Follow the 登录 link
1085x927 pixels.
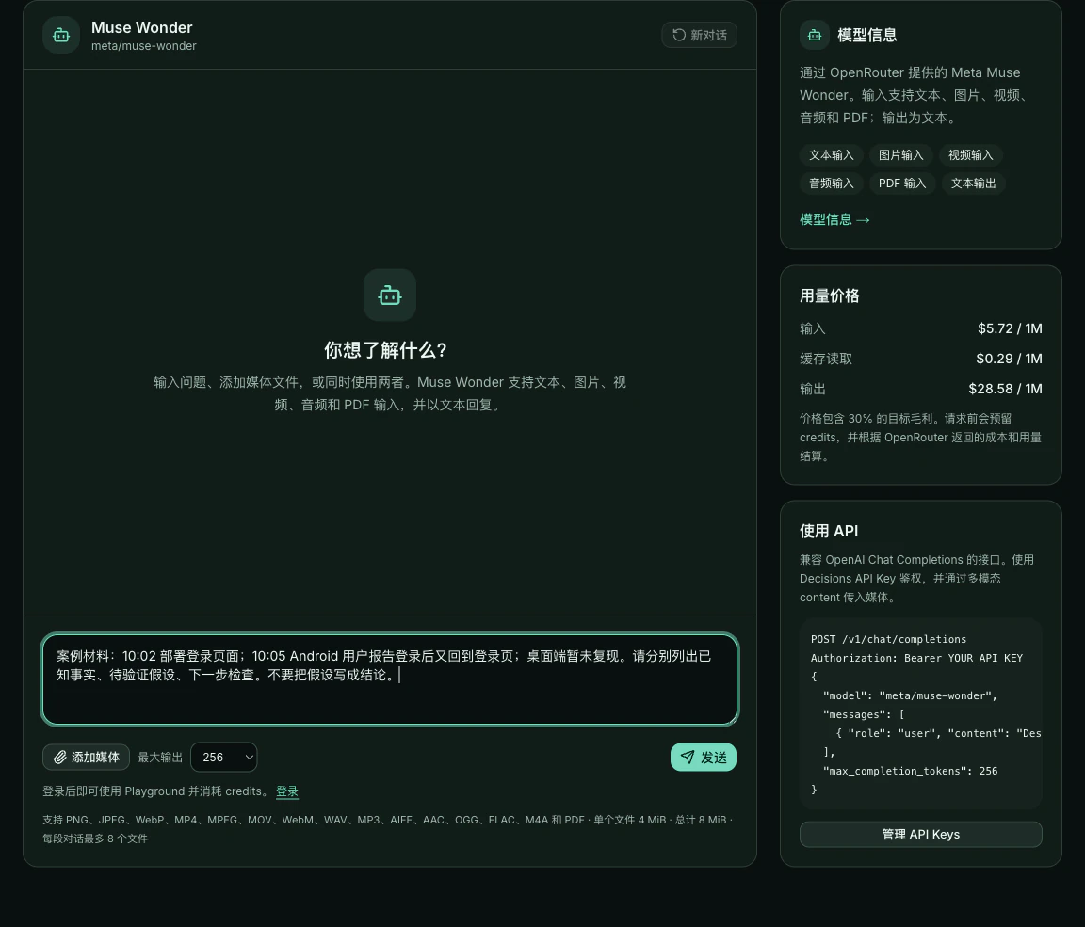(x=287, y=791)
